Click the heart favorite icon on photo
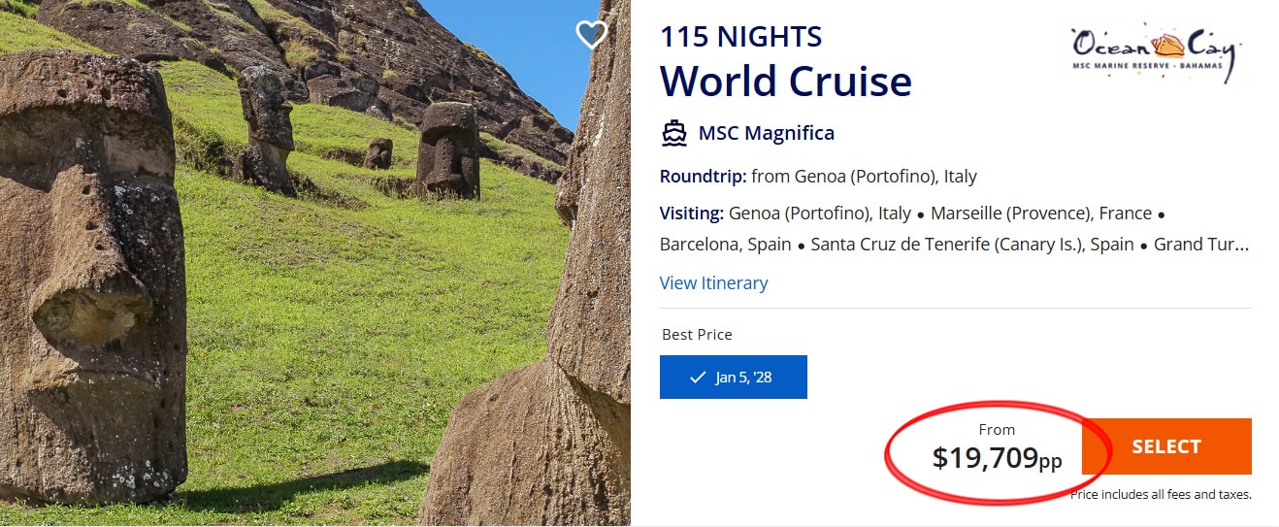This screenshot has height=527, width=1279. click(x=591, y=35)
